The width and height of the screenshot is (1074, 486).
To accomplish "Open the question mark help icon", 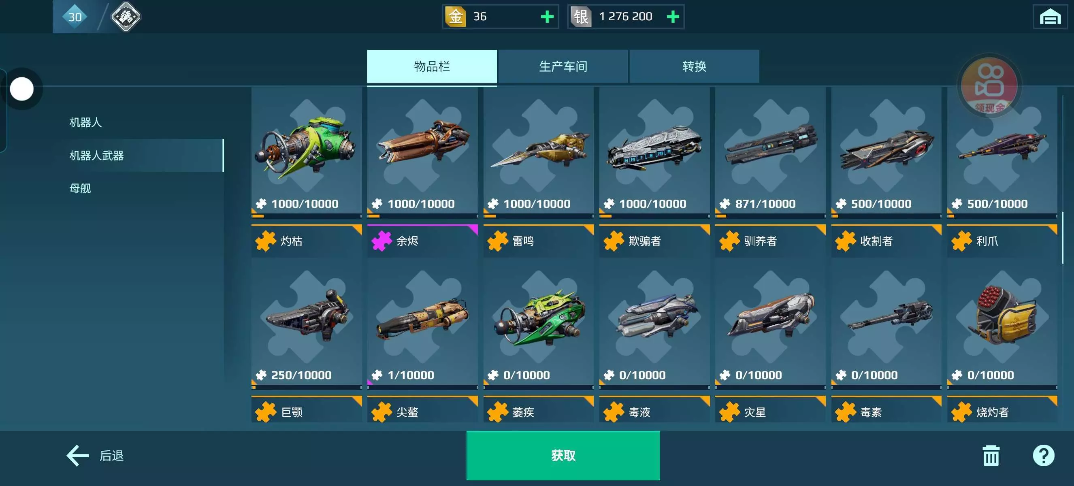I will point(1043,455).
